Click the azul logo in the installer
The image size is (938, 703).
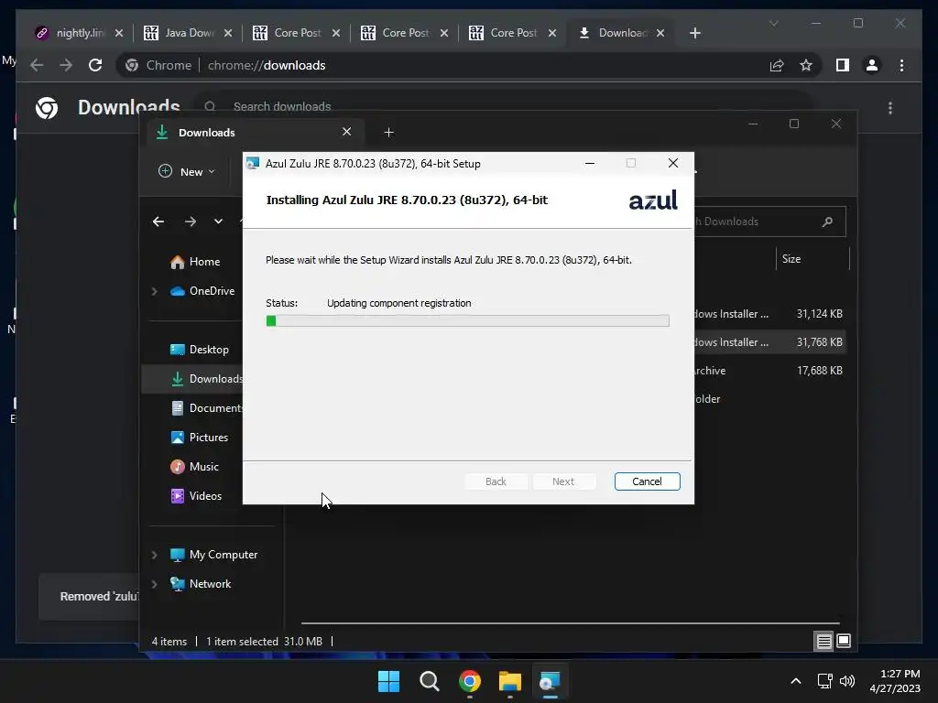click(x=652, y=200)
